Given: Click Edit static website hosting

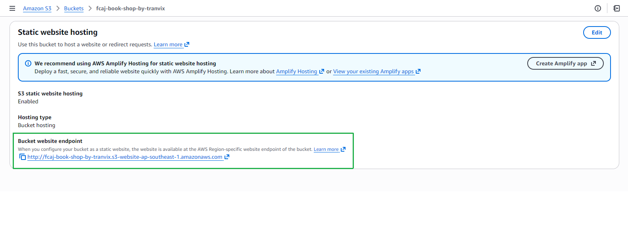Looking at the screenshot, I should 597,32.
